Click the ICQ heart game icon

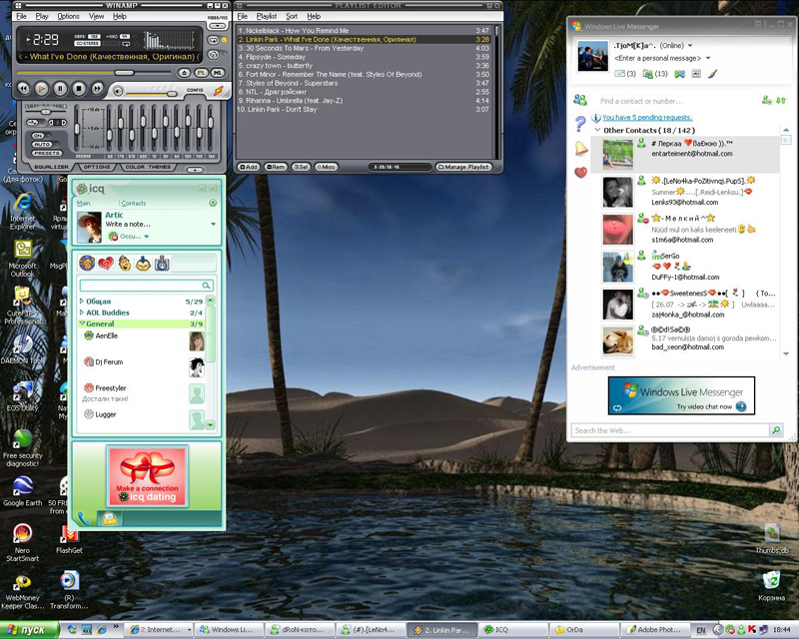click(106, 264)
